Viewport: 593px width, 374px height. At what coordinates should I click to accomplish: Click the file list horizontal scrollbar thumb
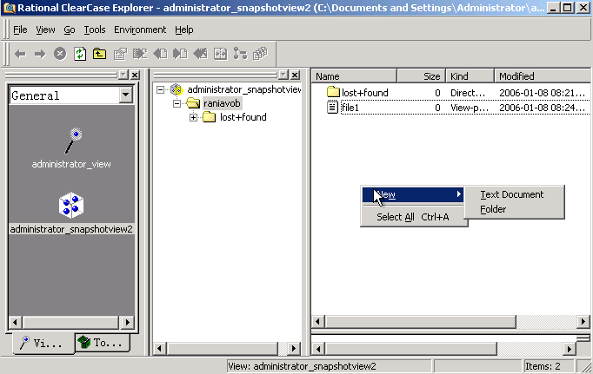tap(420, 322)
